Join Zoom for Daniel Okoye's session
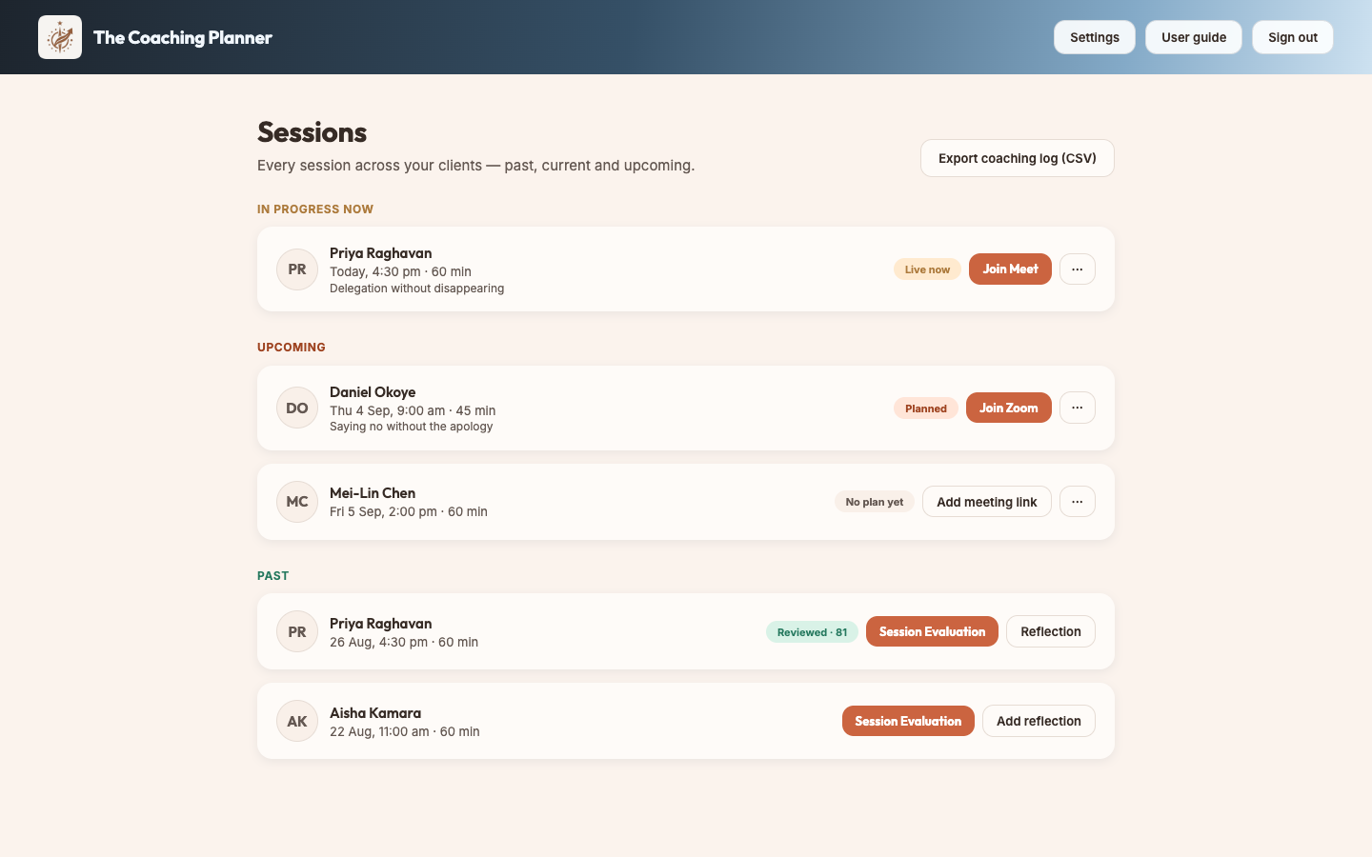The height and width of the screenshot is (857, 1372). pyautogui.click(x=1009, y=408)
